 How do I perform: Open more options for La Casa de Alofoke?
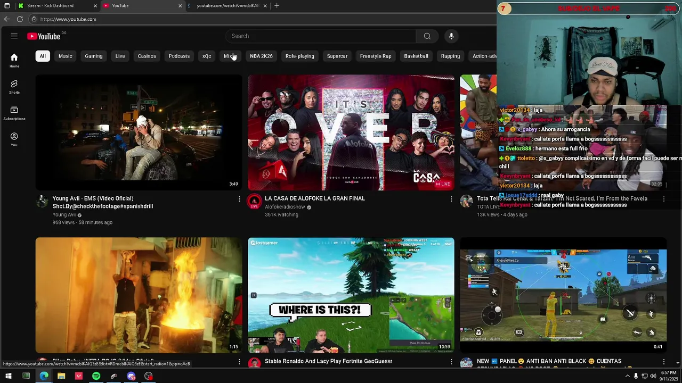[451, 199]
